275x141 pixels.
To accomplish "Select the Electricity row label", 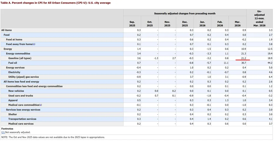I will (x=14, y=72).
